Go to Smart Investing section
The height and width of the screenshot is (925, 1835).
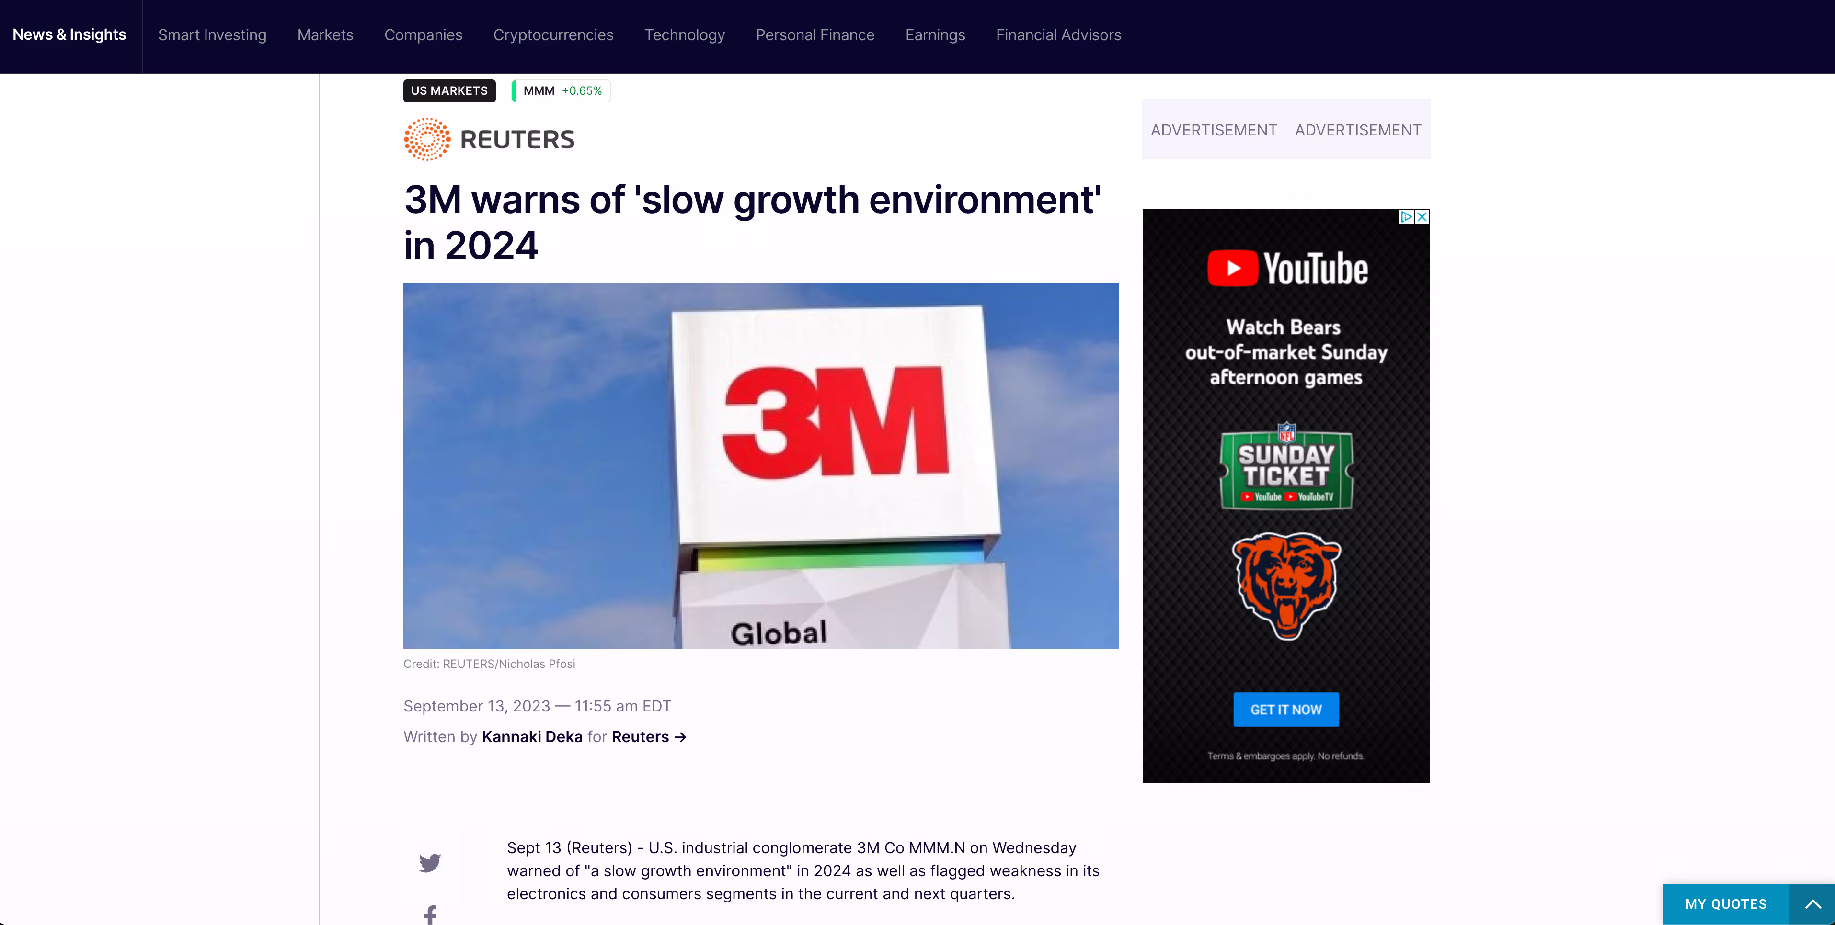tap(212, 35)
